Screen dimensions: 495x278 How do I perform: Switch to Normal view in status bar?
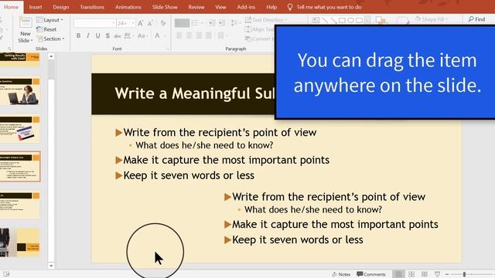click(399, 274)
